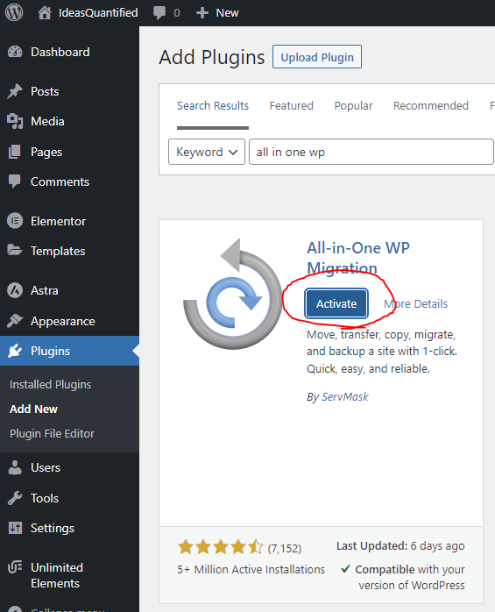Screen dimensions: 495x612
Task: Click the Plugins plug icon
Action: 15,351
